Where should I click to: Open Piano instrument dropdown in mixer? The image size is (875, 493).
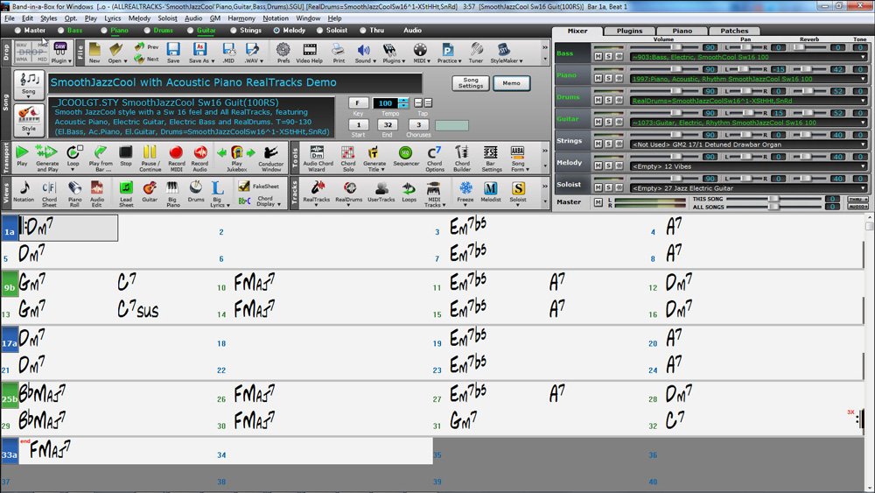[x=863, y=79]
